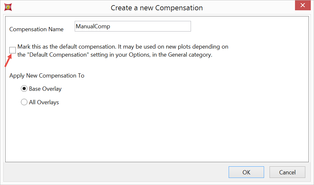Click the 'Apply New Compensation To' heading

click(47, 76)
